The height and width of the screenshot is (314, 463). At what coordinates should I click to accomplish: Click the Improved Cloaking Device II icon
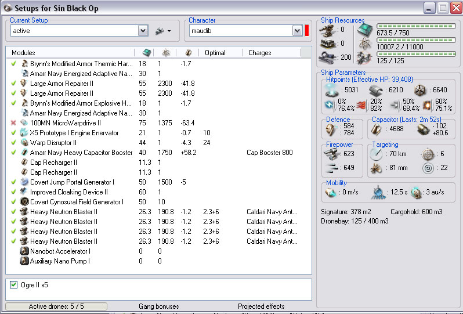pos(24,192)
